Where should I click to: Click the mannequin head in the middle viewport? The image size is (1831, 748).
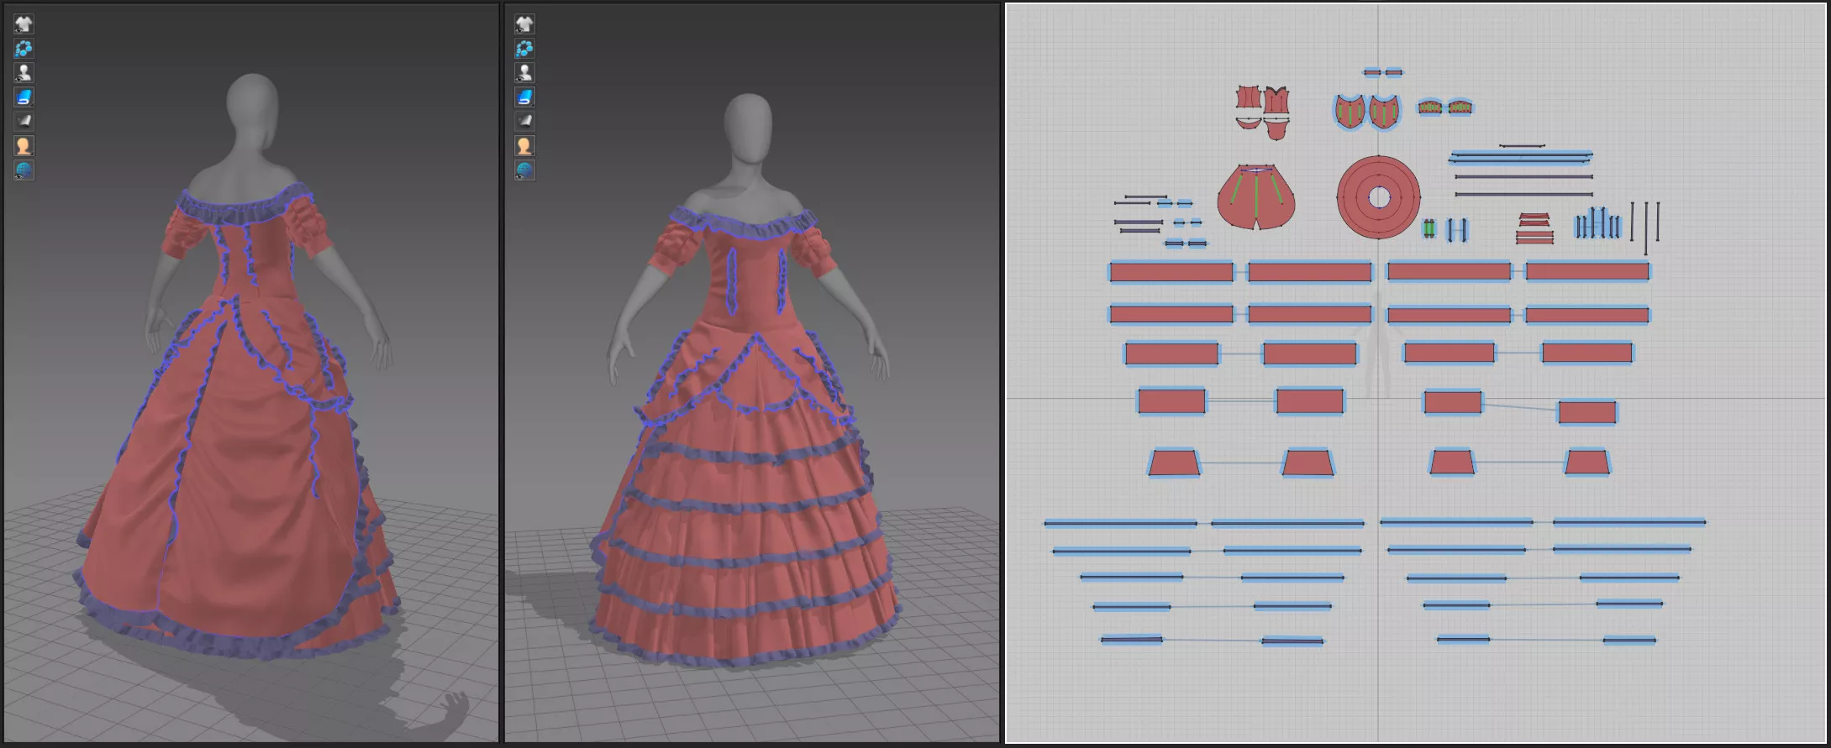747,126
